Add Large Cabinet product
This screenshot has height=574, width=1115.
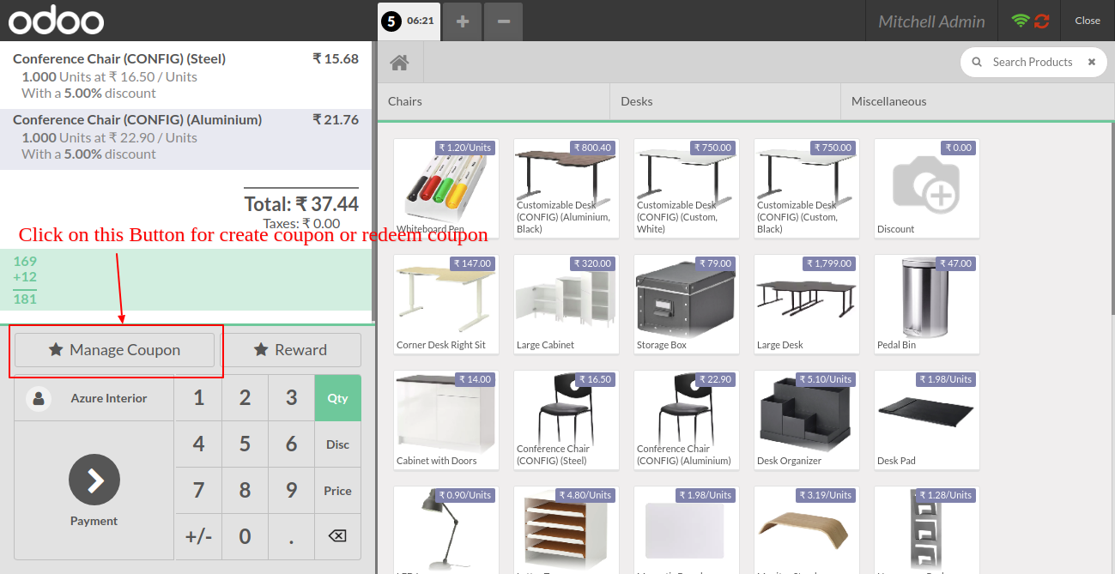click(x=567, y=305)
